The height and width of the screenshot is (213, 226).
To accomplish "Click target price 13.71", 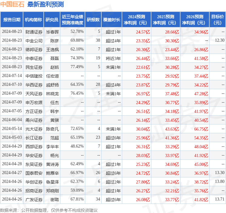I will pos(220,199).
